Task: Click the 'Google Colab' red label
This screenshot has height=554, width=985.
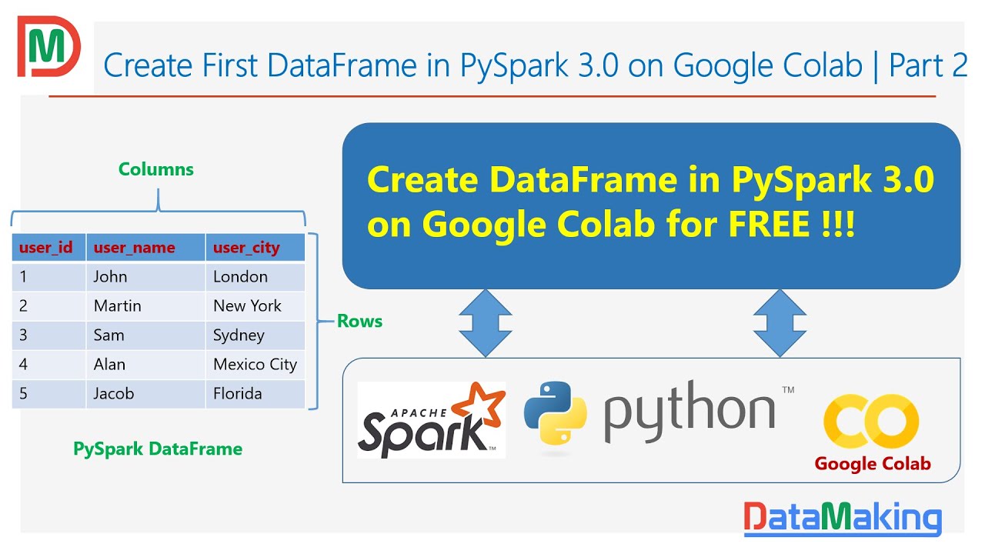Action: pyautogui.click(x=873, y=463)
